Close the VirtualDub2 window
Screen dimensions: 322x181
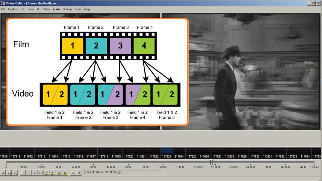(318, 3)
